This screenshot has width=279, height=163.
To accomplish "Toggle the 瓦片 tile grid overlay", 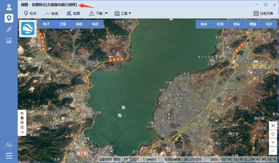I will [x=269, y=24].
